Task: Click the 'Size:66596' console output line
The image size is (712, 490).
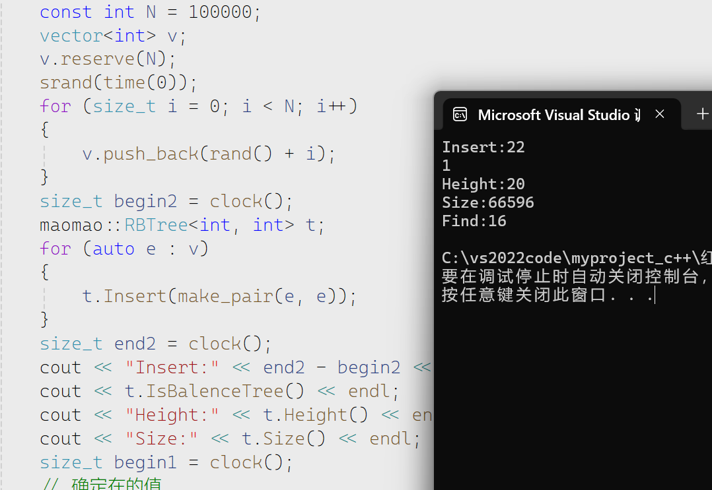Action: [488, 202]
